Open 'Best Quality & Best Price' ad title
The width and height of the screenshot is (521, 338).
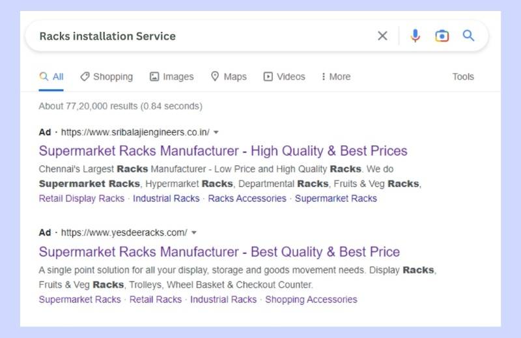[x=219, y=252]
